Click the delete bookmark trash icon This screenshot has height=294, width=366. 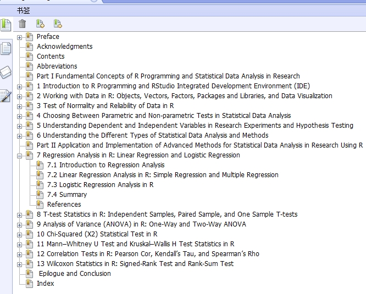pyautogui.click(x=23, y=24)
